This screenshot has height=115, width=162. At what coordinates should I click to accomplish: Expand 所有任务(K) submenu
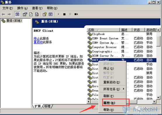pos(112,89)
